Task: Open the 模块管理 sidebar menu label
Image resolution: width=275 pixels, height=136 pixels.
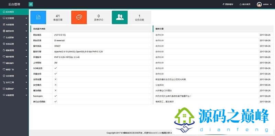Action: click(x=10, y=57)
